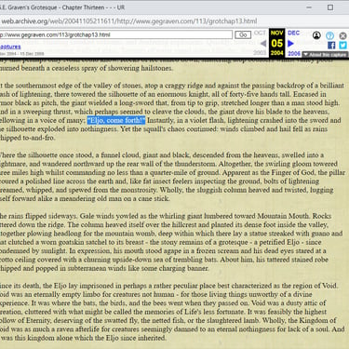The image size is (349, 349).
Task: Go to the next capture with blue arrow
Action: click(290, 44)
